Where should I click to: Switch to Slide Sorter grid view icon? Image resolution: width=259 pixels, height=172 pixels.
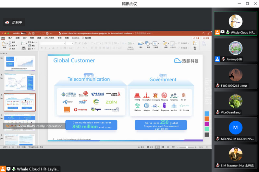pyautogui.click(x=163, y=147)
